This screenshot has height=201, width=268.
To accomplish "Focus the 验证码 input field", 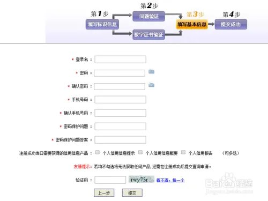I will [x=110, y=180].
